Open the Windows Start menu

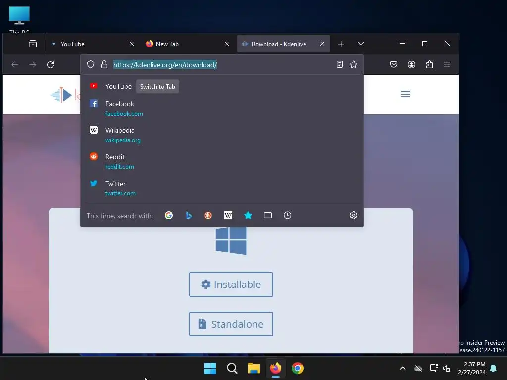pos(210,368)
